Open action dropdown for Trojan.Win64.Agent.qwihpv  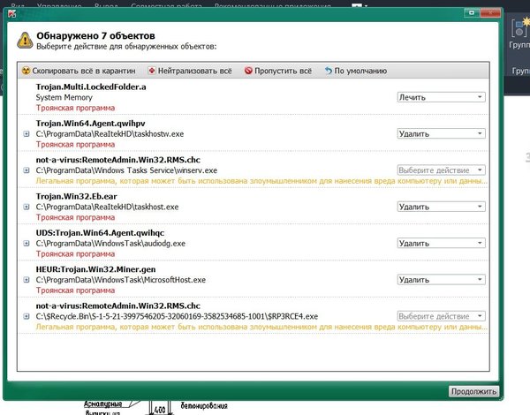[x=440, y=133]
